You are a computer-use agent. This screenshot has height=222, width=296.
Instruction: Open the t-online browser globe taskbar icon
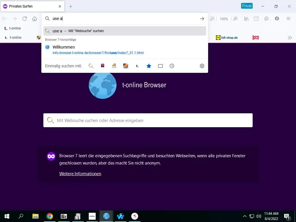tap(106, 216)
